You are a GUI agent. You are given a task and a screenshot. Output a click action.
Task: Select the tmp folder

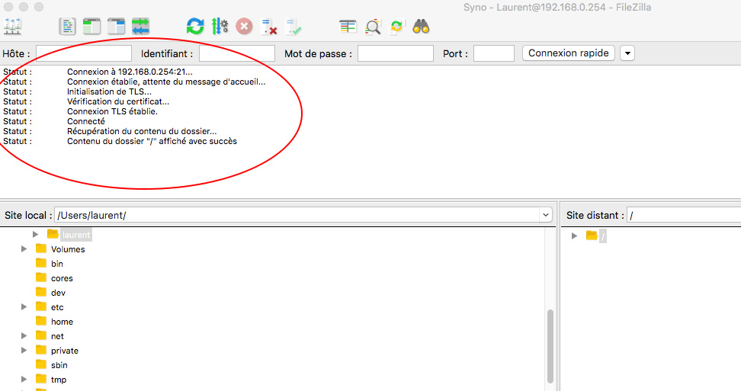click(x=59, y=380)
